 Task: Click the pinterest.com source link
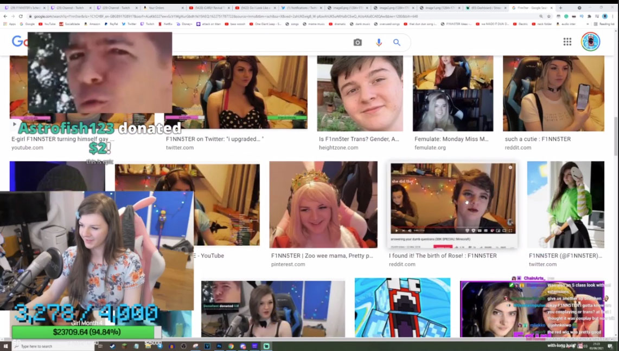288,264
